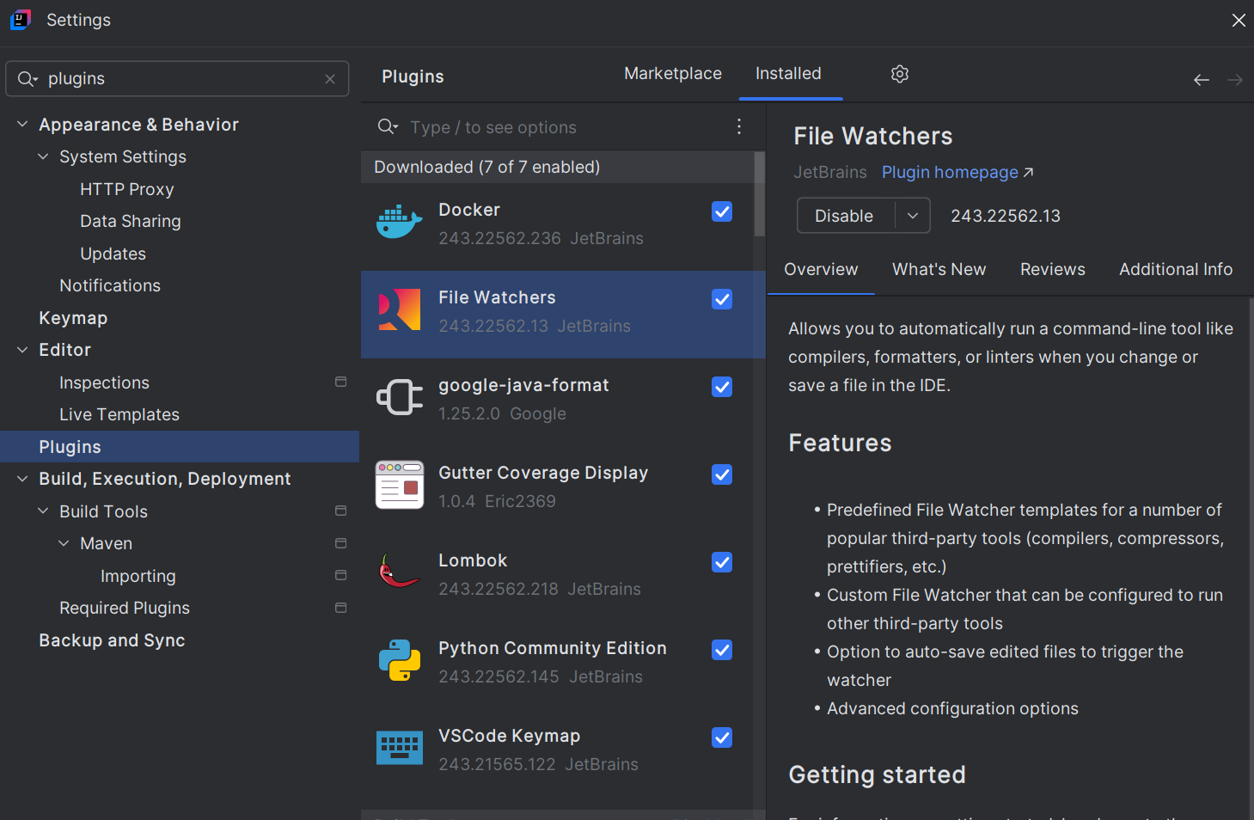Collapse the Appearance & Behavior tree node

coord(22,125)
